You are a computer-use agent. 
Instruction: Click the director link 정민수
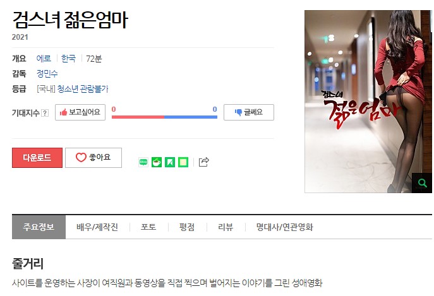[x=47, y=74]
